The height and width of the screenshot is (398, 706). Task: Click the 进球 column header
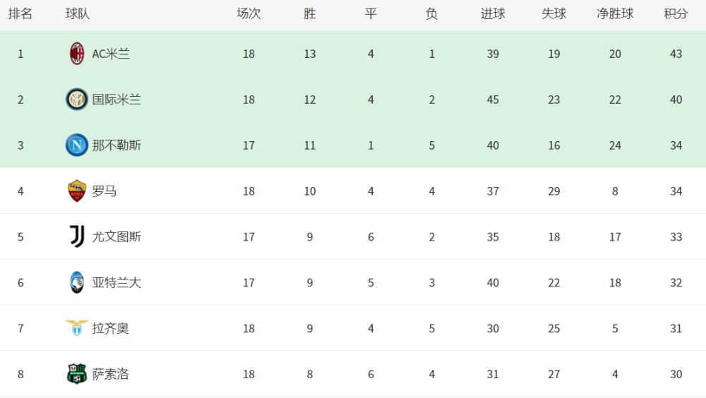point(493,14)
